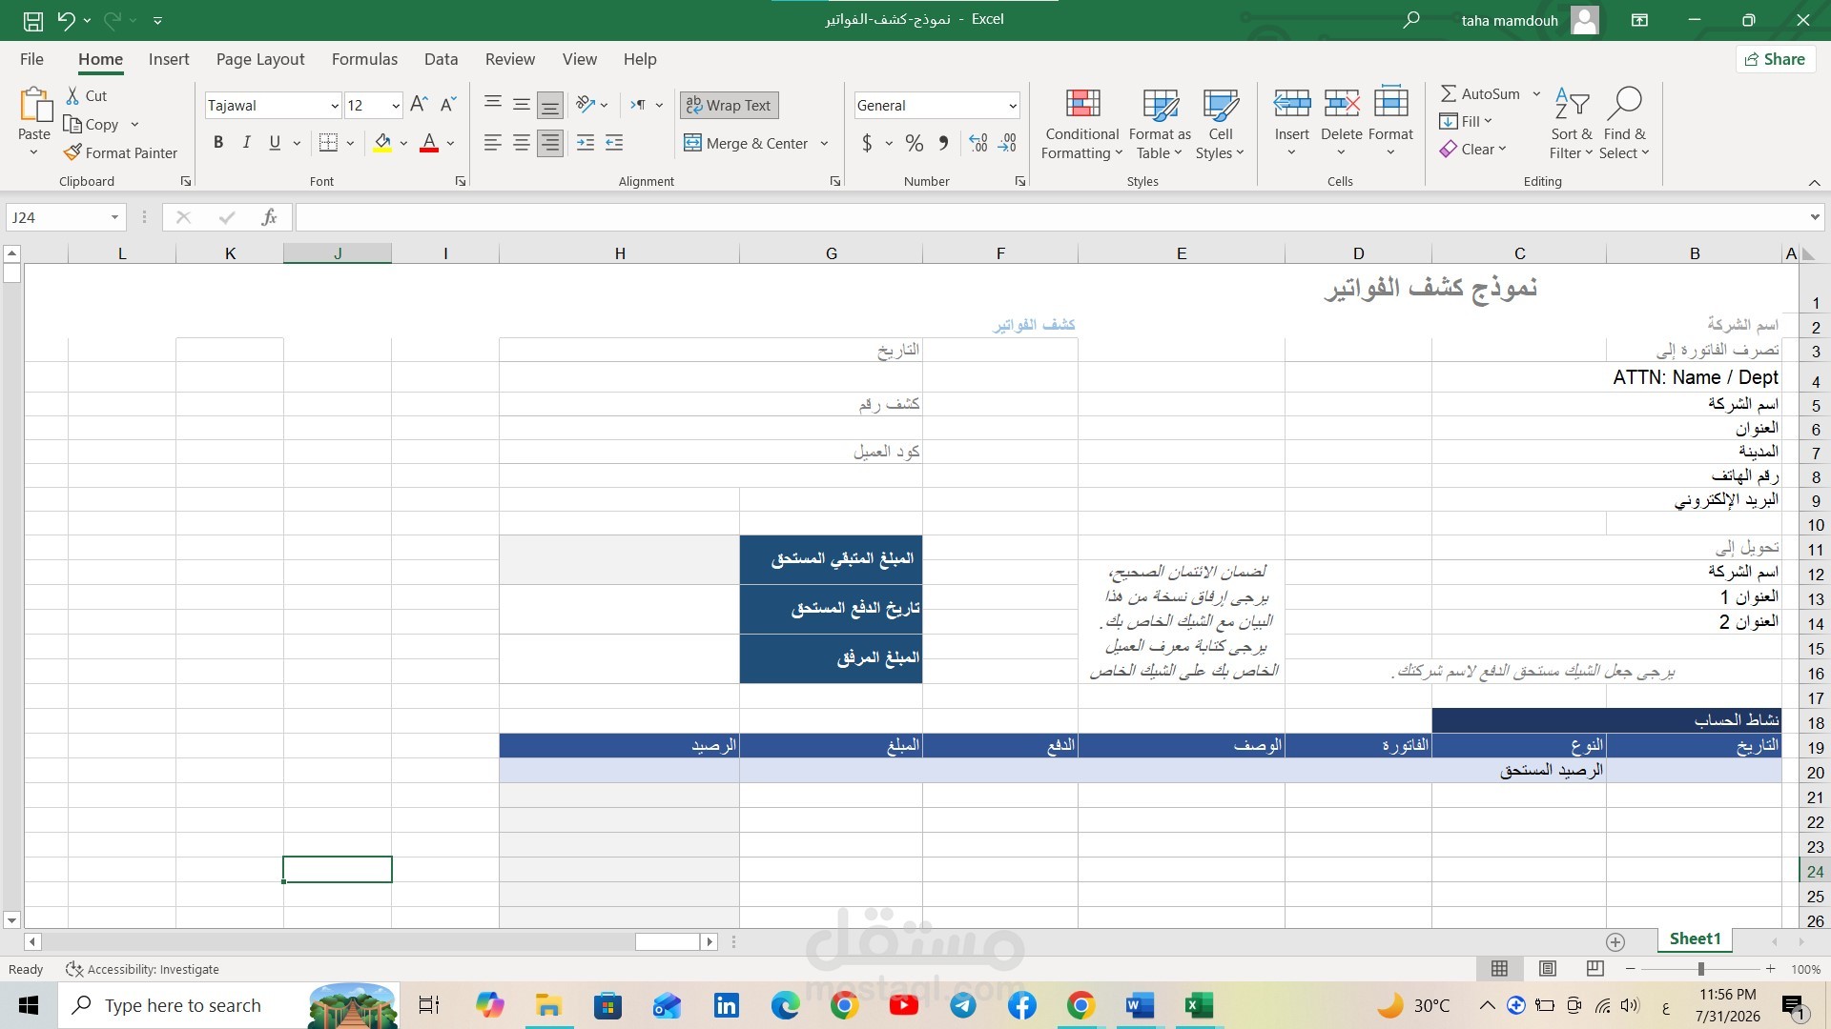Switch to the Page Layout tab
Screen dimensions: 1831x1029
pyautogui.click(x=260, y=59)
